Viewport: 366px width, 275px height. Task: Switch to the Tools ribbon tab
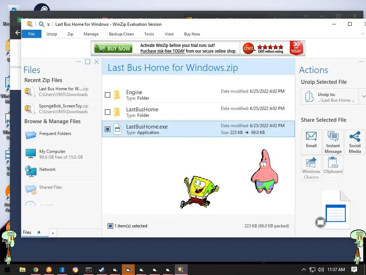pyautogui.click(x=149, y=34)
